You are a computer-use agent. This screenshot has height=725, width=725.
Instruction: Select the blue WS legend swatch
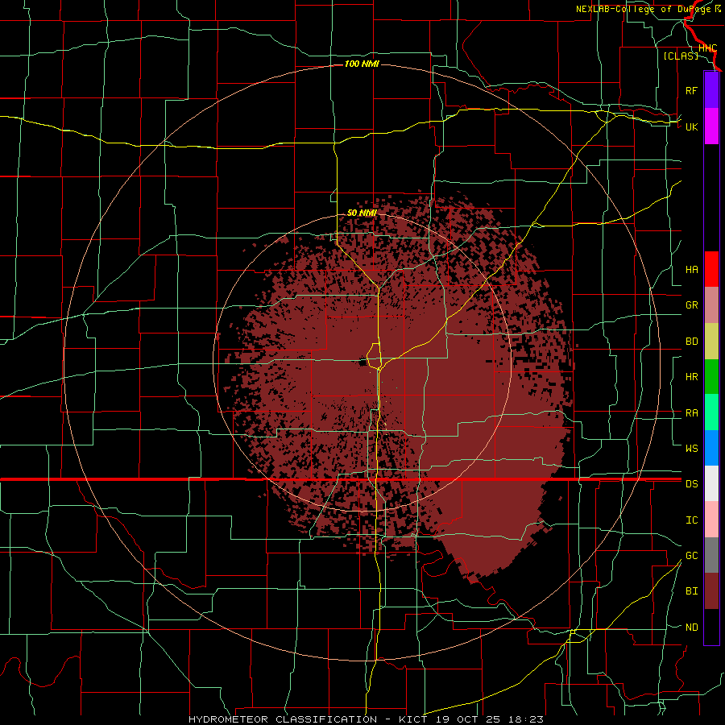(x=711, y=448)
